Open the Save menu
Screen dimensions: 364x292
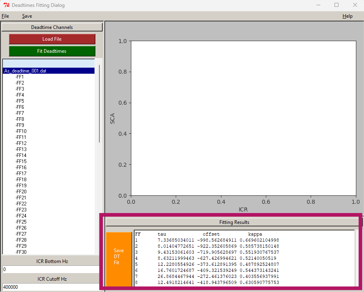coord(27,16)
